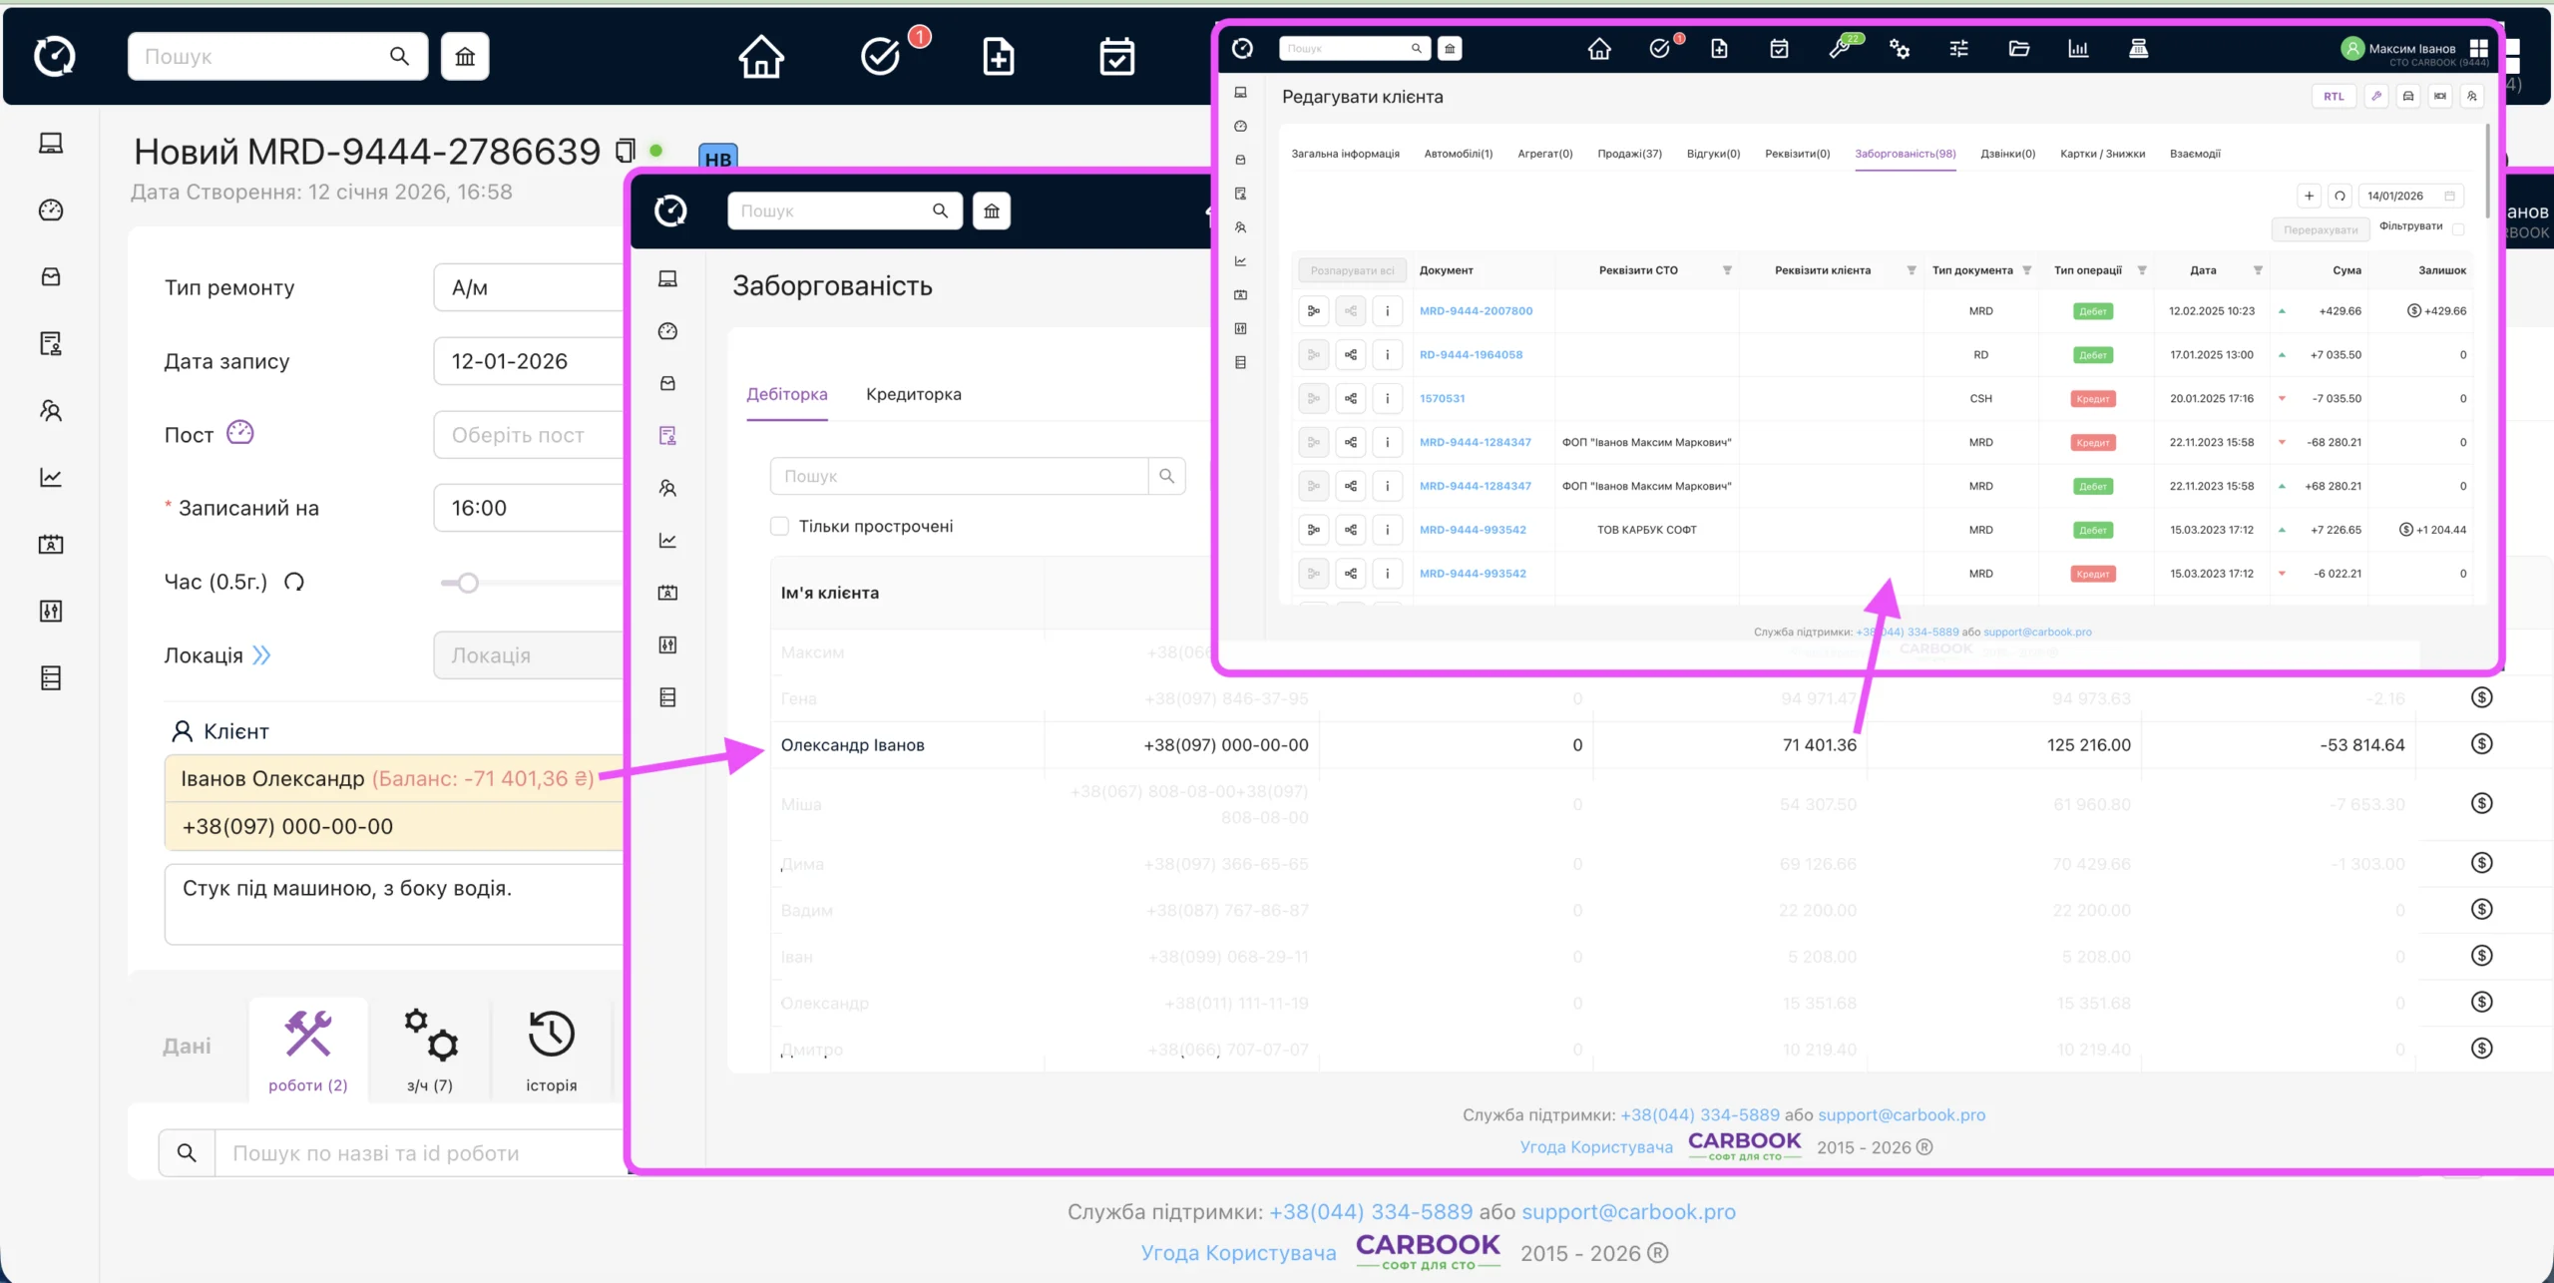Click the refresh icon beside date 14/01/2026
2554x1283 pixels.
[2340, 196]
